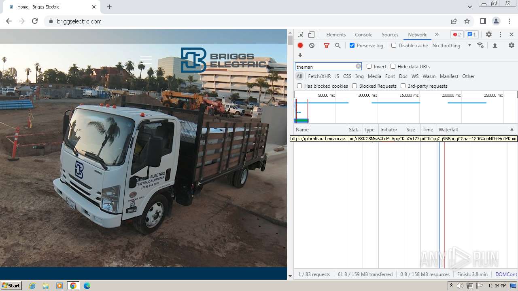Open Internet Explorer from taskbar
518x291 pixels.
32,286
